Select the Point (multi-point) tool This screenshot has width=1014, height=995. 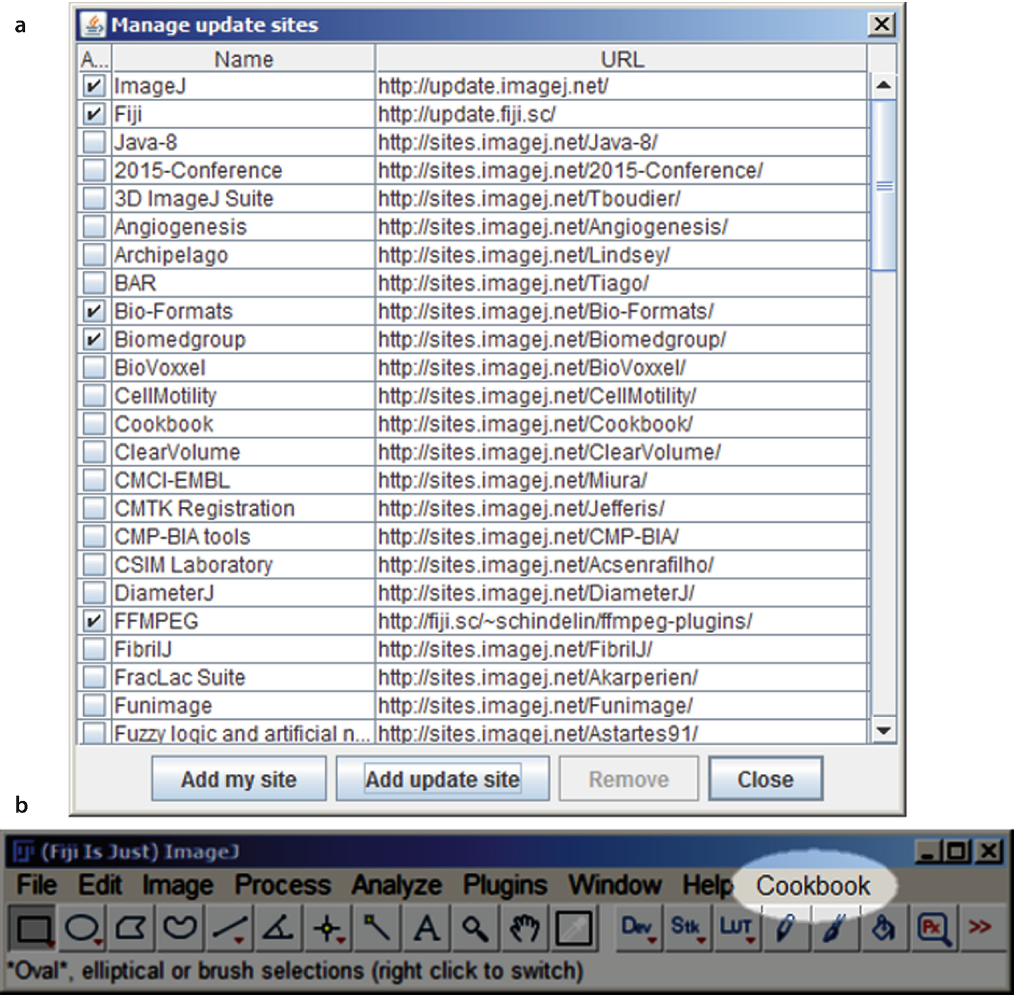(x=328, y=928)
